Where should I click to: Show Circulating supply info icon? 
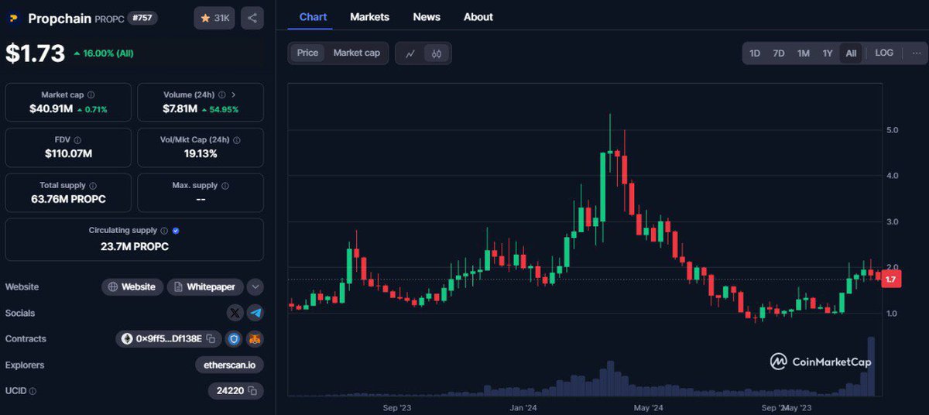pyautogui.click(x=163, y=231)
